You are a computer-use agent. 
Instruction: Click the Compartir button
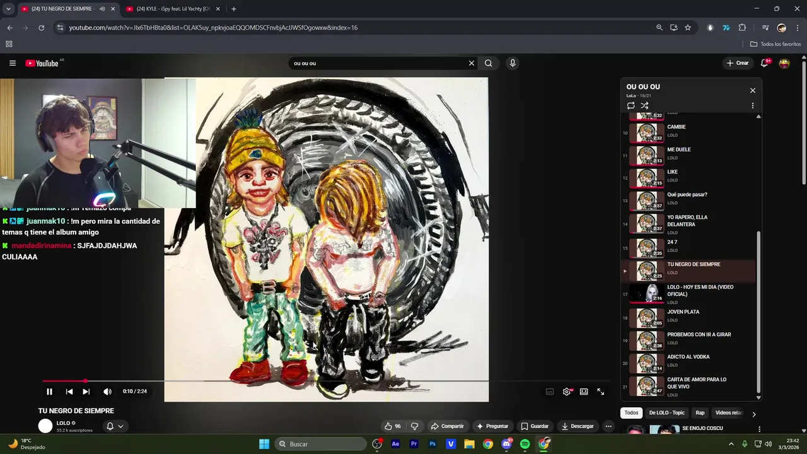447,426
